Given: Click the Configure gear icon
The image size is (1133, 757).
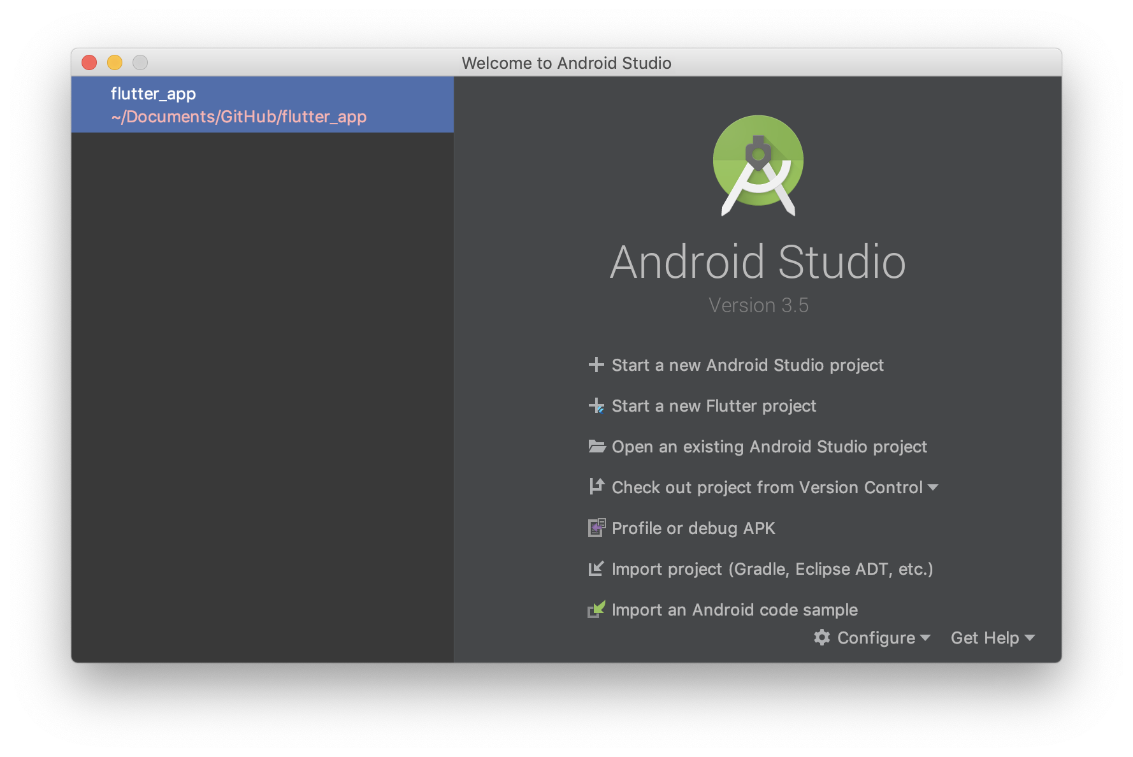Looking at the screenshot, I should (822, 637).
